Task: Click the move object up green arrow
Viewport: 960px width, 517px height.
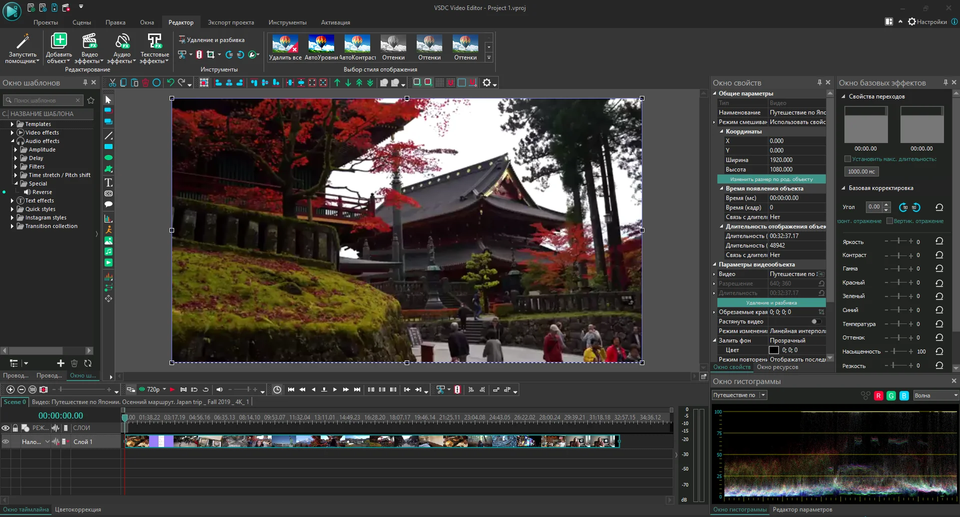Action: point(337,83)
